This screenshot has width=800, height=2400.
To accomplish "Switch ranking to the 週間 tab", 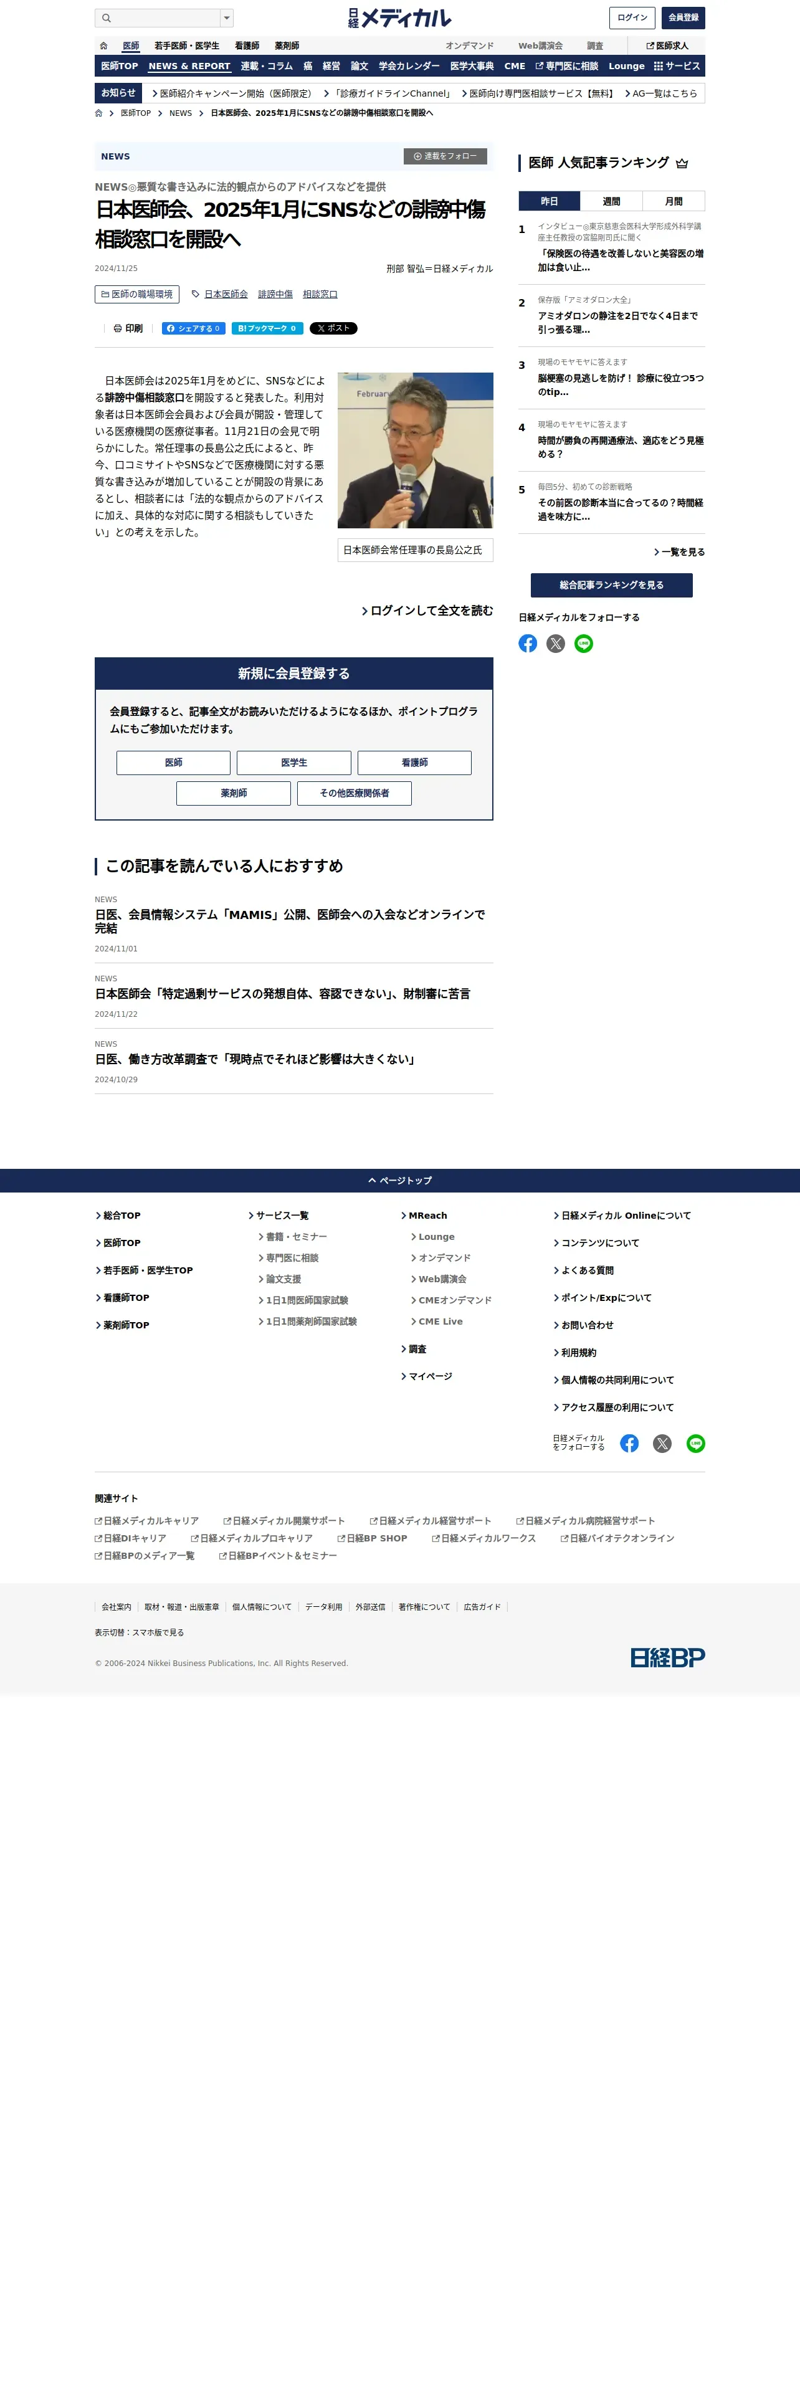I will (611, 201).
